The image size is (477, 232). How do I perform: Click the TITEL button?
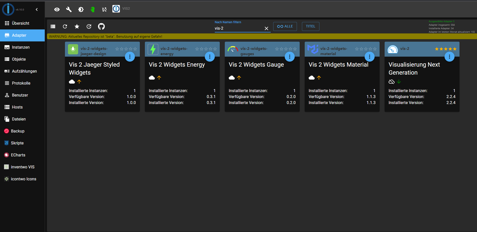coord(310,26)
